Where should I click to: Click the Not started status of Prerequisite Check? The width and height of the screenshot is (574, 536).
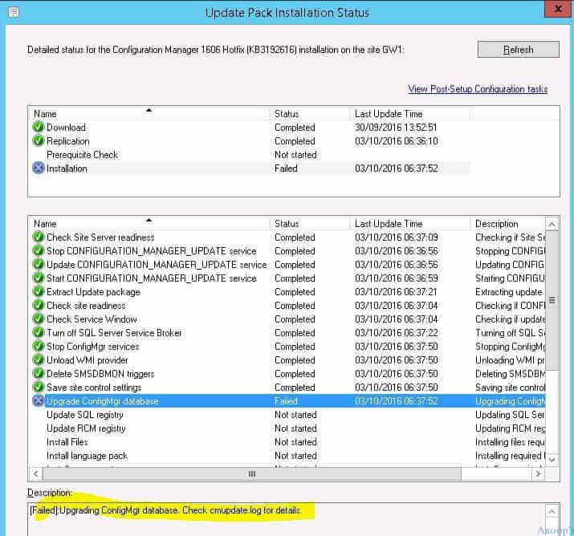(295, 154)
